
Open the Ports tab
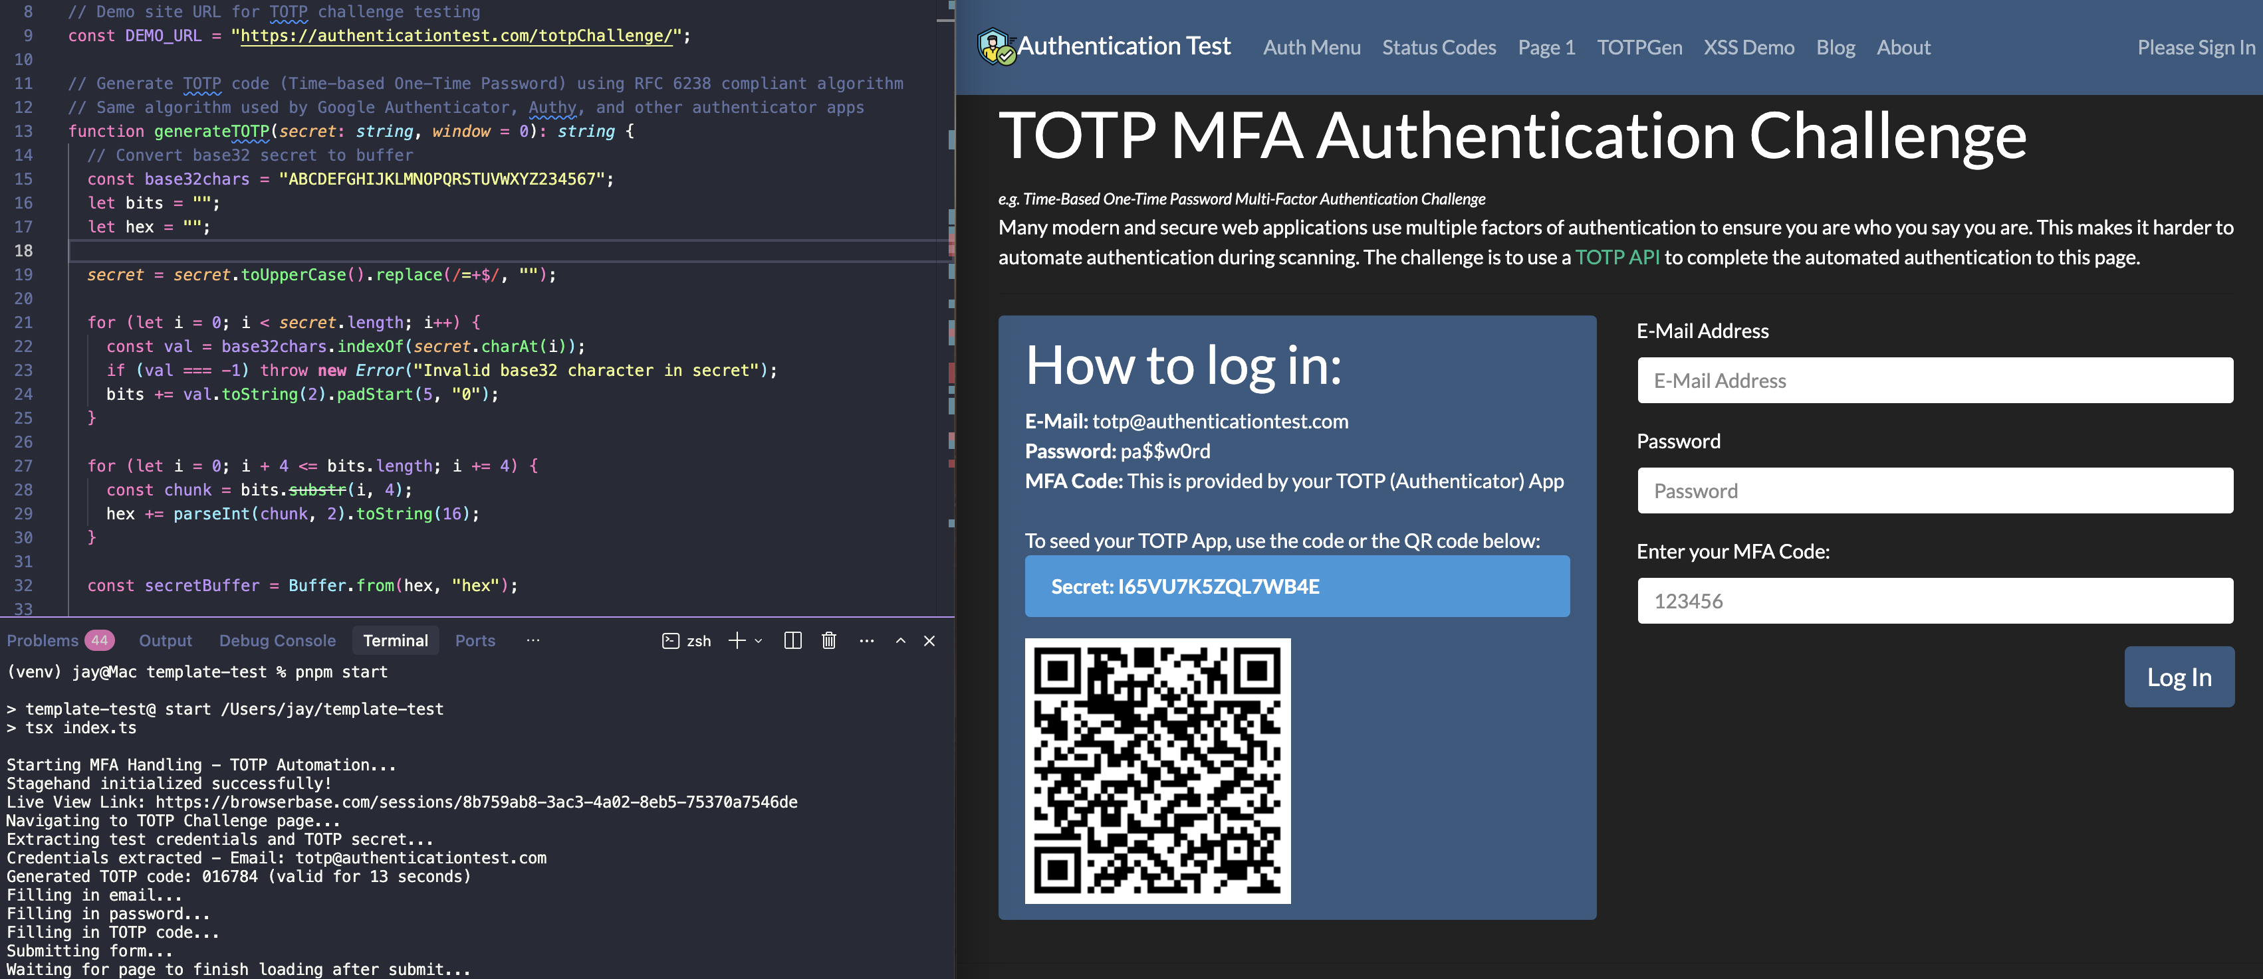coord(475,640)
